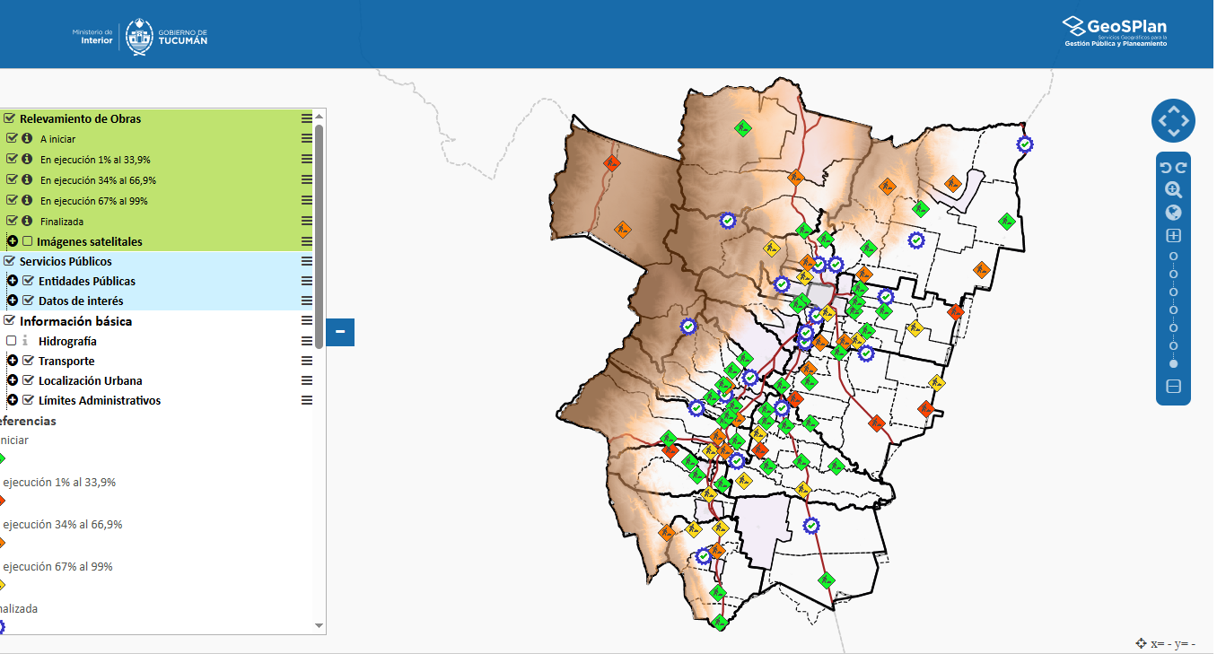1217x654 pixels.
Task: Expand Imágenes satelitales group
Action: 13,241
